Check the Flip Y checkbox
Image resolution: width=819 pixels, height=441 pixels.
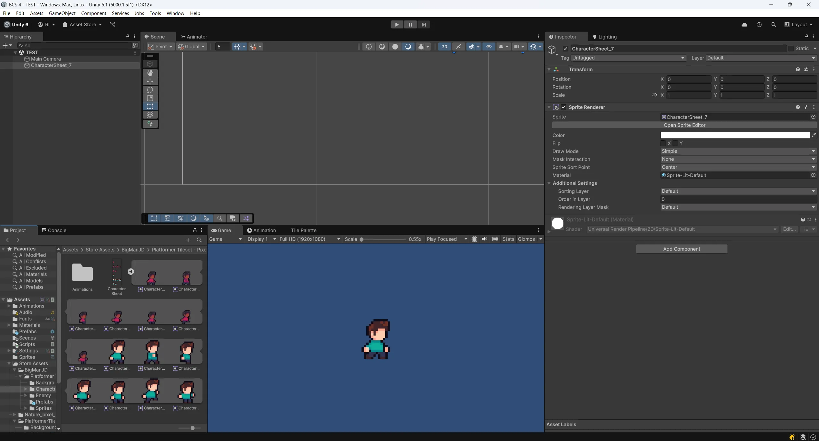click(x=675, y=143)
